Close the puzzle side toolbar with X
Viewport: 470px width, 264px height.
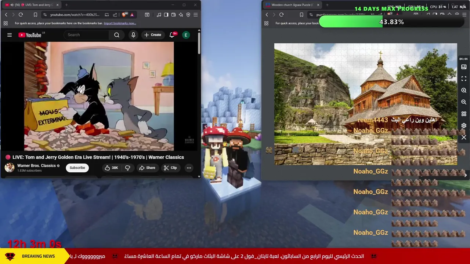(x=464, y=137)
